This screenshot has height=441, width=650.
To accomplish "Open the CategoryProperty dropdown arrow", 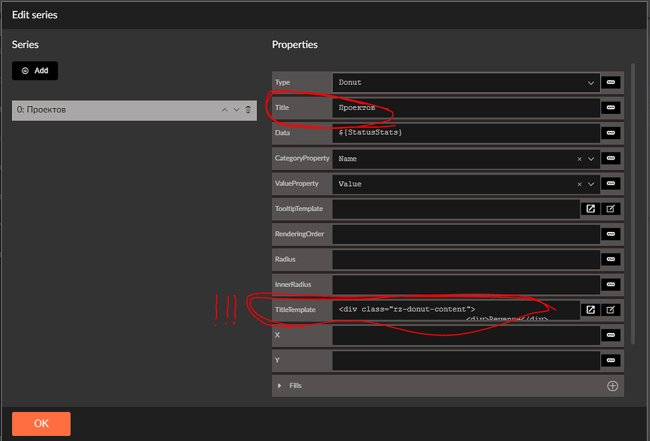I will [x=591, y=159].
